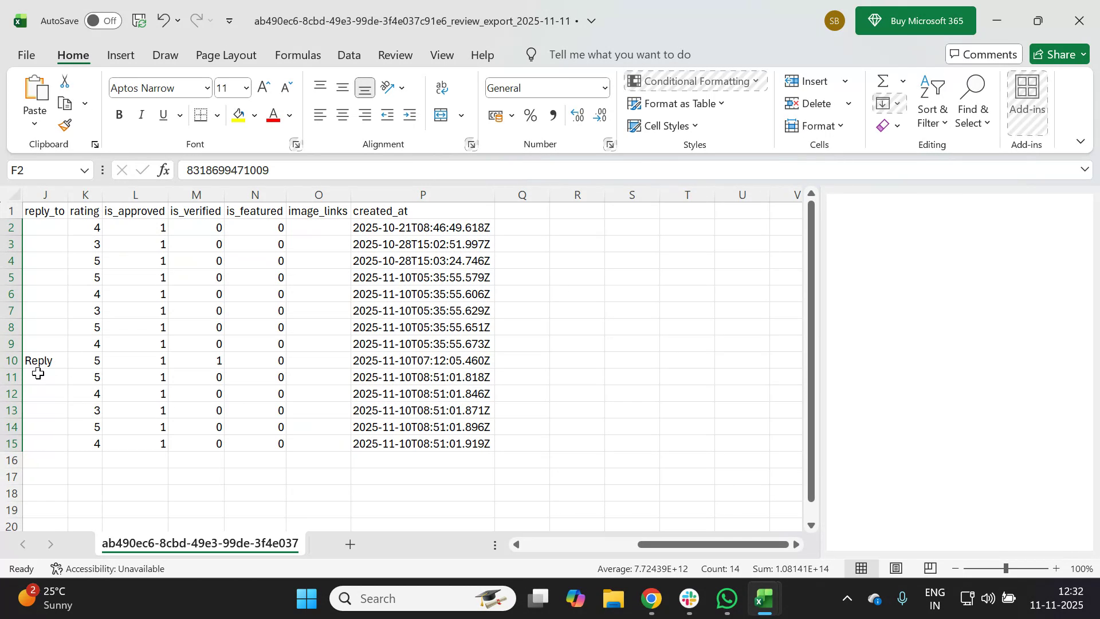Click the Buy Microsoft 365 button
This screenshot has width=1100, height=619.
click(915, 20)
